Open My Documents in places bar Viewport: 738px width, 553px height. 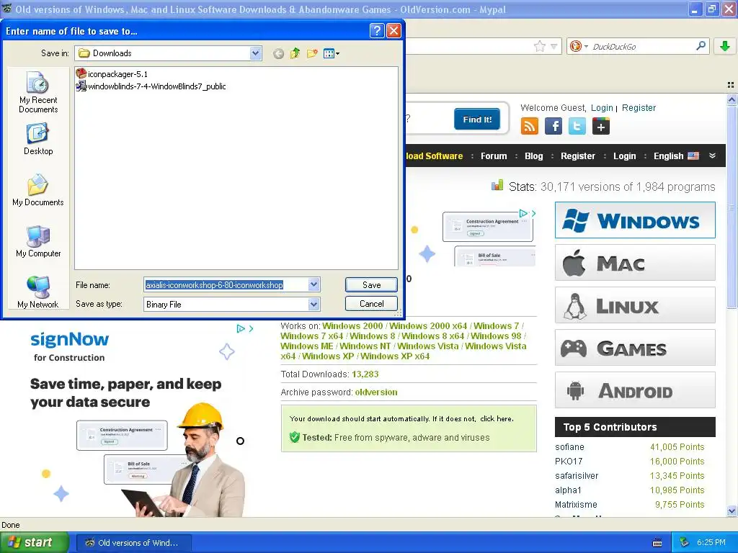pyautogui.click(x=38, y=190)
